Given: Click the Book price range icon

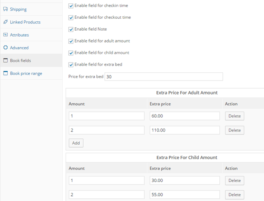Looking at the screenshot, I should click(x=6, y=73).
